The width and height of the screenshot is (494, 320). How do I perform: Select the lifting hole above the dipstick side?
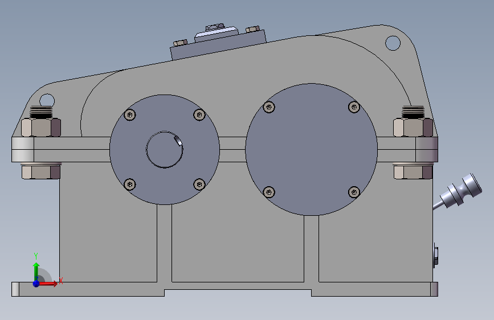[x=393, y=43]
